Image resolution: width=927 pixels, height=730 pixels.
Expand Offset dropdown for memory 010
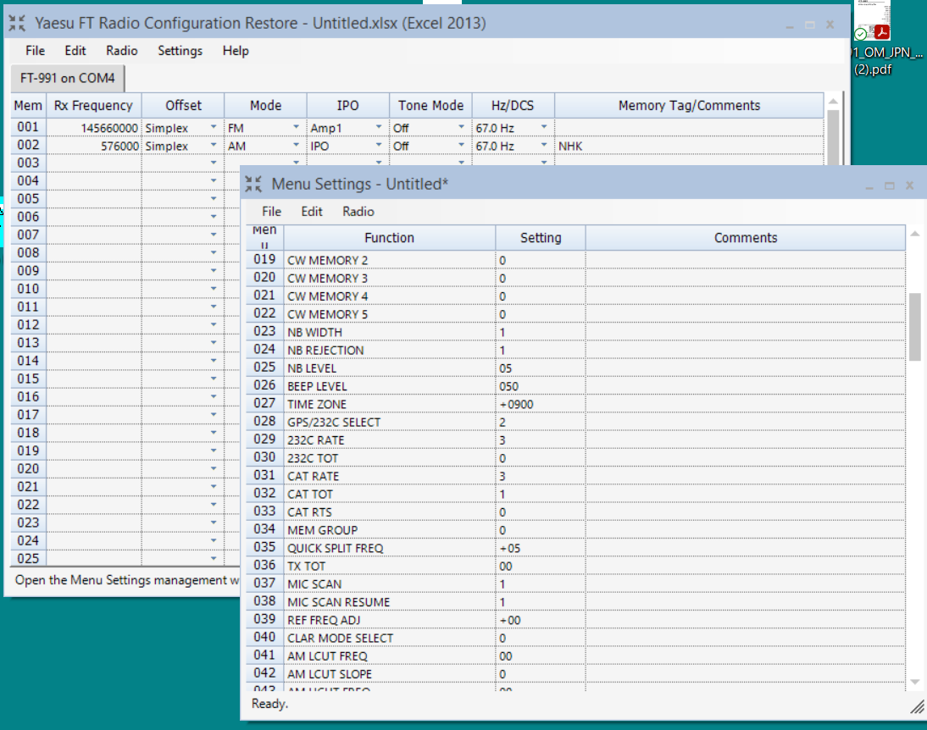(214, 289)
